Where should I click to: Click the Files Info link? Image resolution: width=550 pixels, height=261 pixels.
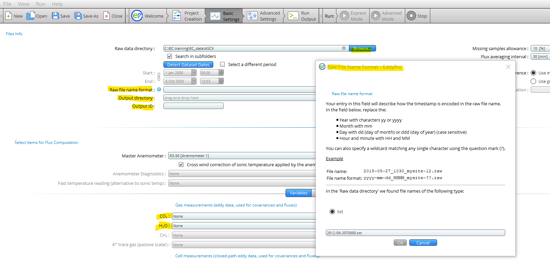point(14,34)
